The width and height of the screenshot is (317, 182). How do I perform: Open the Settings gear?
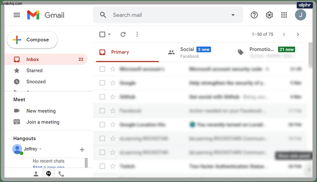269,15
